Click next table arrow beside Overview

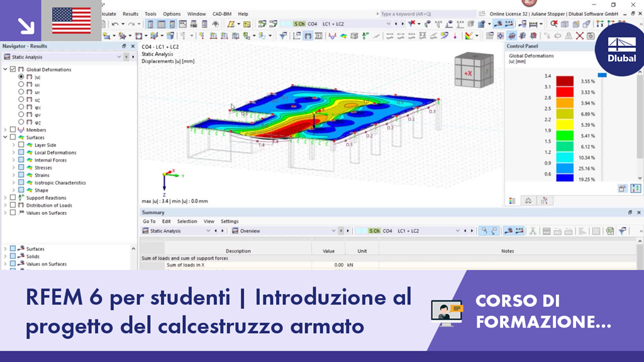click(x=348, y=231)
